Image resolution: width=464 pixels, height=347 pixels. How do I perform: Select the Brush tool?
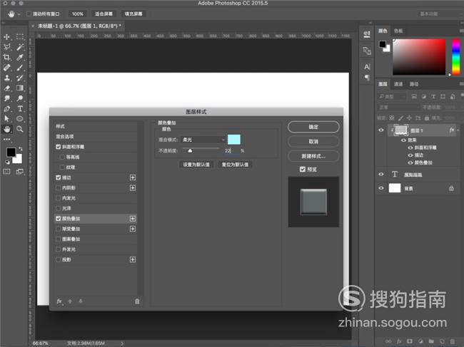(20, 67)
